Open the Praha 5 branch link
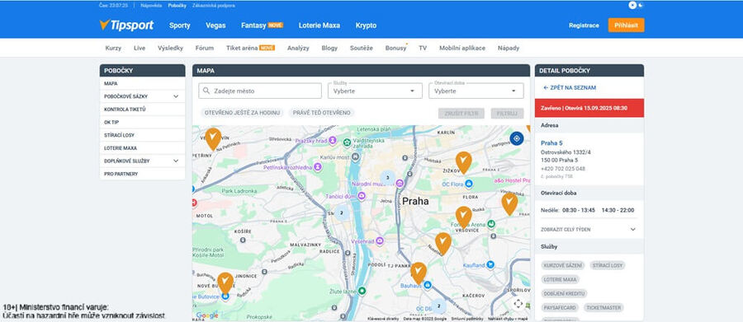This screenshot has height=322, width=743. coord(551,142)
